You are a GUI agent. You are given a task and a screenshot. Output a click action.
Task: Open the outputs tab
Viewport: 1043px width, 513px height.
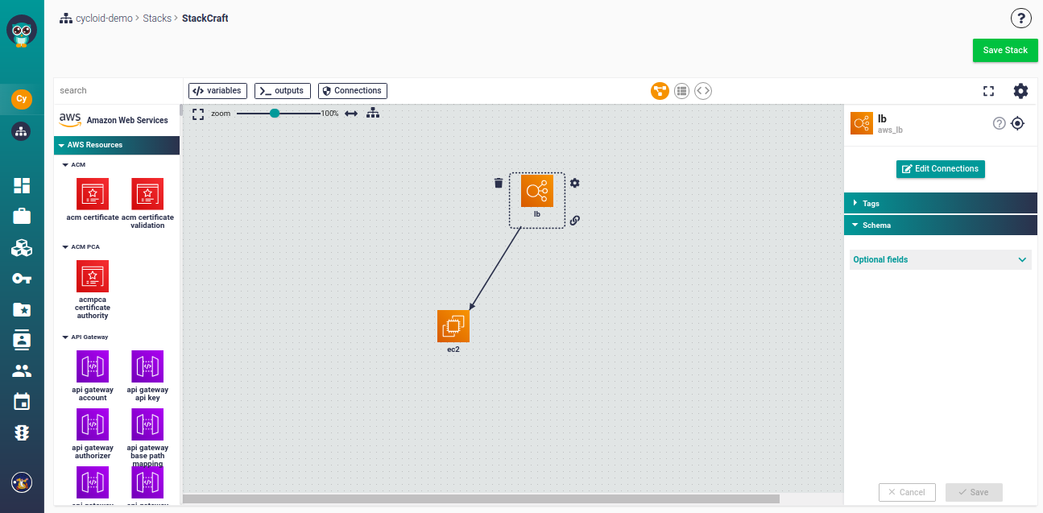(283, 91)
